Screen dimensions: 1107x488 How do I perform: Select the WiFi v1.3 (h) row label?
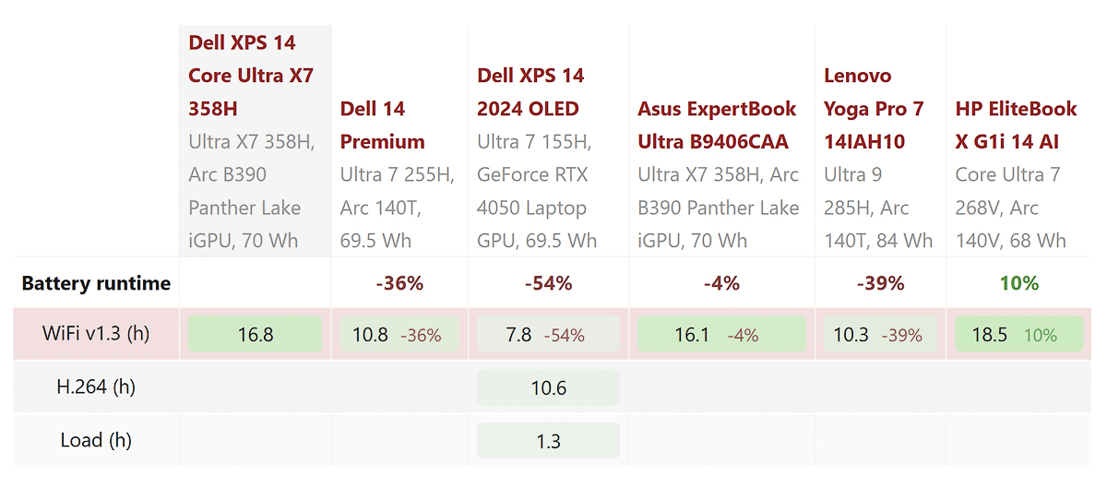click(x=96, y=333)
